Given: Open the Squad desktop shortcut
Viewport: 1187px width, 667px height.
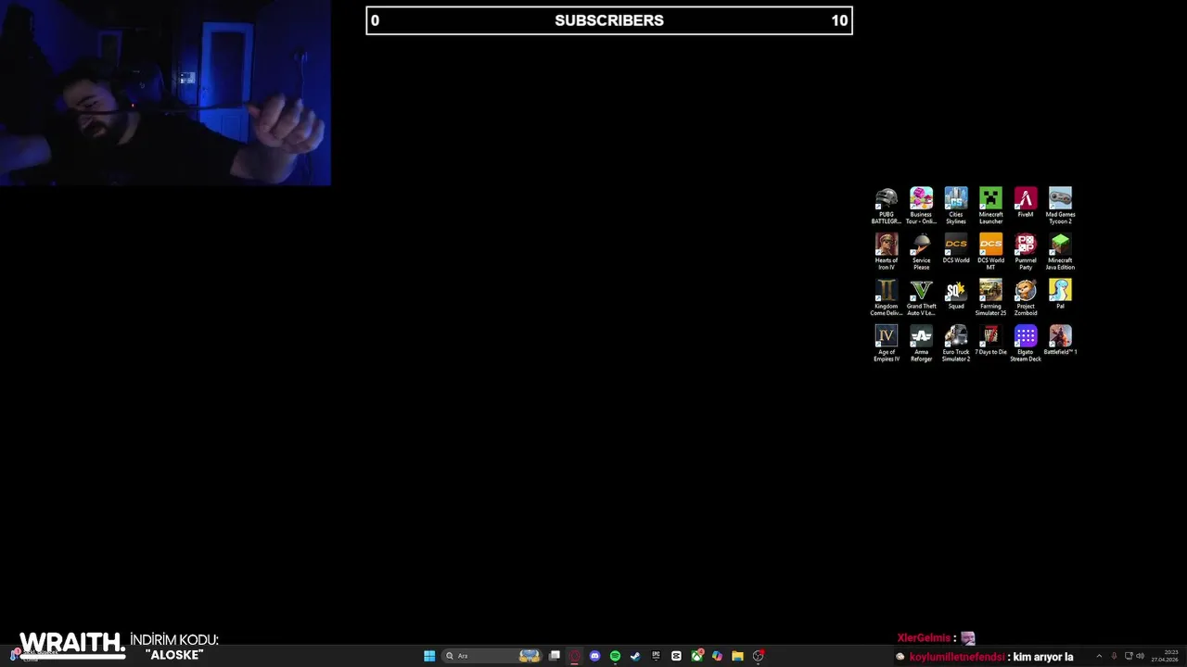Looking at the screenshot, I should point(956,295).
